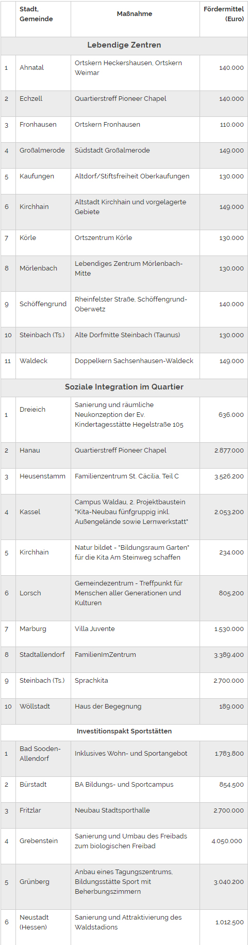
Task: Select Altdorf/Stiftsfreiheit Oberkaufungen entry
Action: (132, 176)
